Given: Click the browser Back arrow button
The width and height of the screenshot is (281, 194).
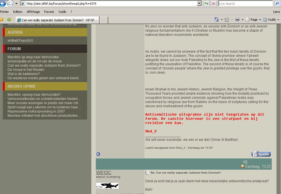Looking at the screenshot, I should click(3, 3).
